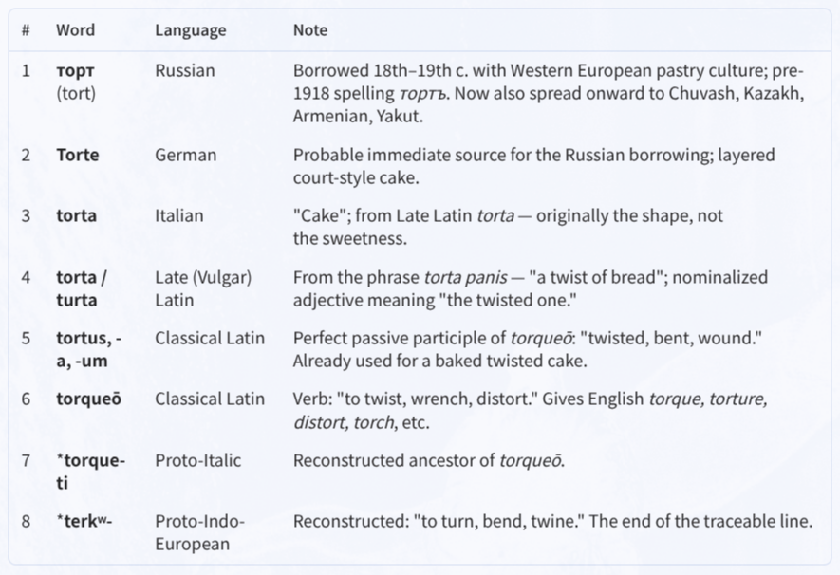This screenshot has height=575, width=840.
Task: Click row number 5 in the table
Action: coord(26,339)
